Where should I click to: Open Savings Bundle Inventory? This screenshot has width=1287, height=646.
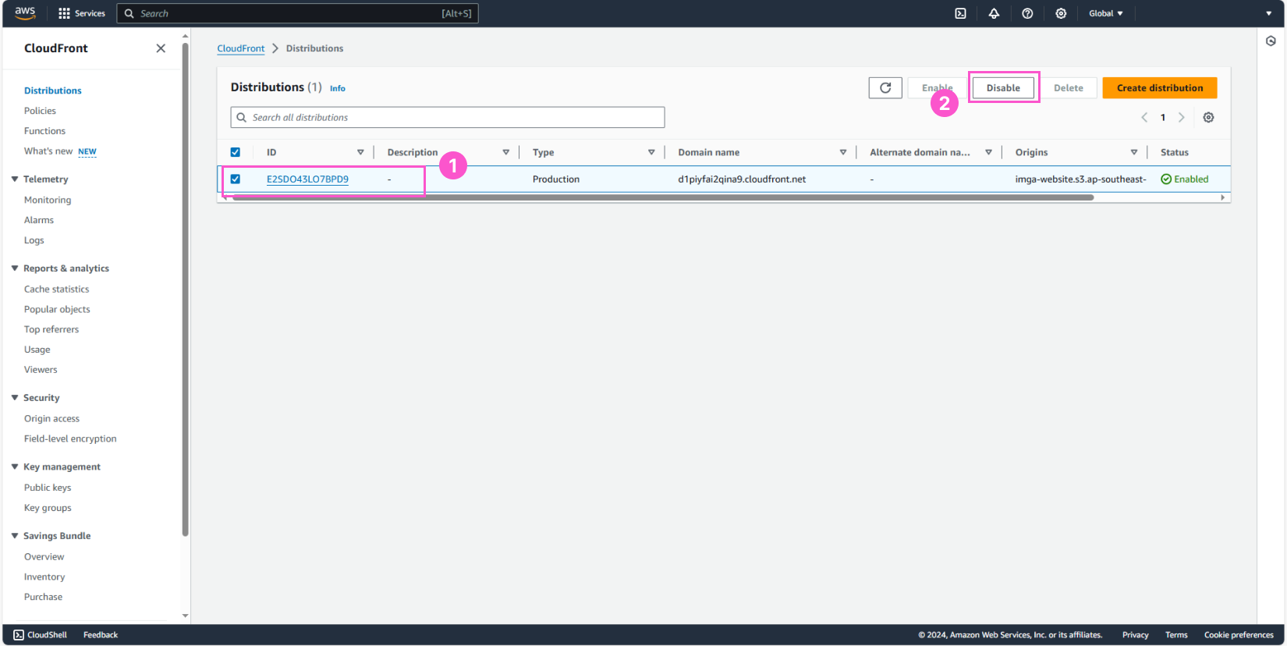(44, 577)
